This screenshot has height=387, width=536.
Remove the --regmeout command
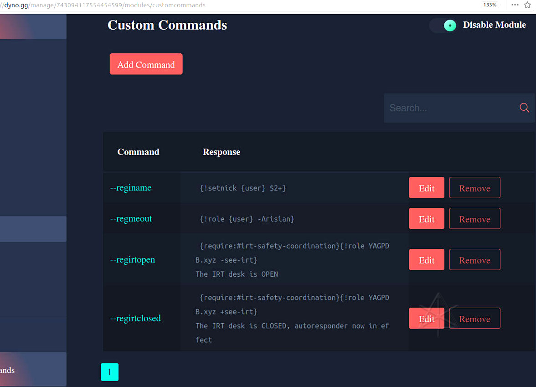click(x=474, y=219)
